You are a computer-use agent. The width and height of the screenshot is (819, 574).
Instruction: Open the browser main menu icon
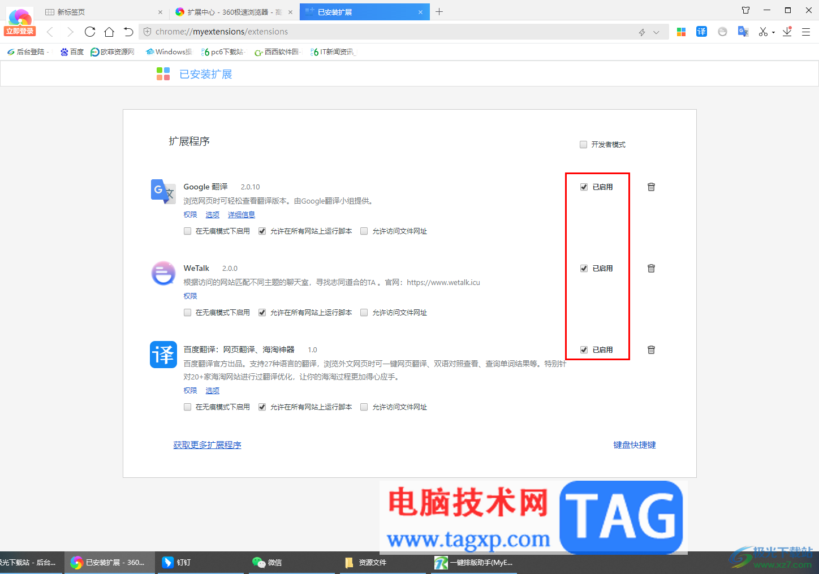tap(806, 32)
